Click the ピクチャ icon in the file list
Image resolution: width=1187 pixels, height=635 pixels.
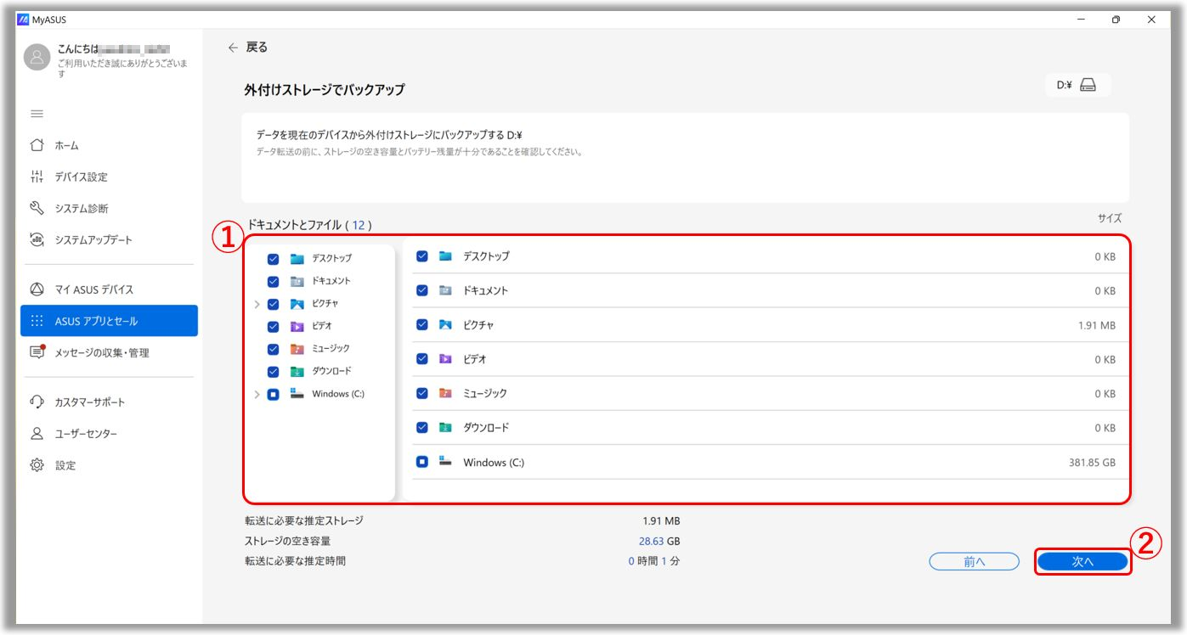click(x=445, y=324)
